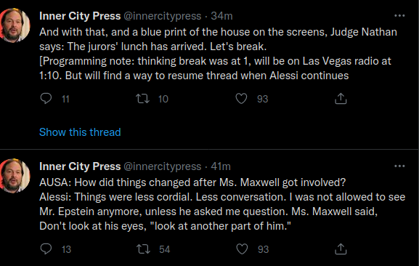
Task: Share the Alessi testimony tweet
Action: tap(341, 249)
